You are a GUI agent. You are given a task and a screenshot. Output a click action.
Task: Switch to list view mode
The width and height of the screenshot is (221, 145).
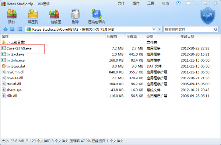coord(20,29)
